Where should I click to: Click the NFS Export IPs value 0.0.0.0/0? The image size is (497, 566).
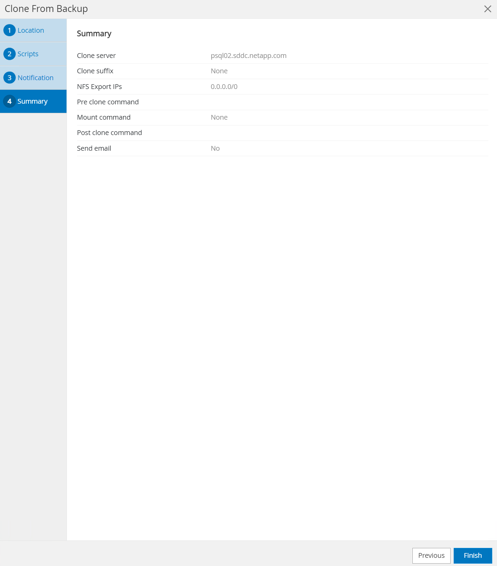click(224, 87)
